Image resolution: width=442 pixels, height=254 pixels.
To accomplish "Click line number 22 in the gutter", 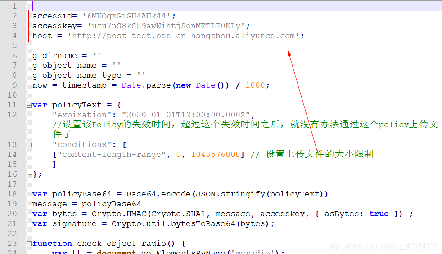I will tap(12, 233).
